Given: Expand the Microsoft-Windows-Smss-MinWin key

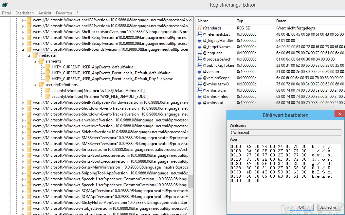Looking at the screenshot, I should 23,167.
